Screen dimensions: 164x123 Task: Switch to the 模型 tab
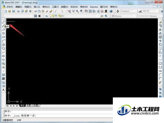point(22,106)
